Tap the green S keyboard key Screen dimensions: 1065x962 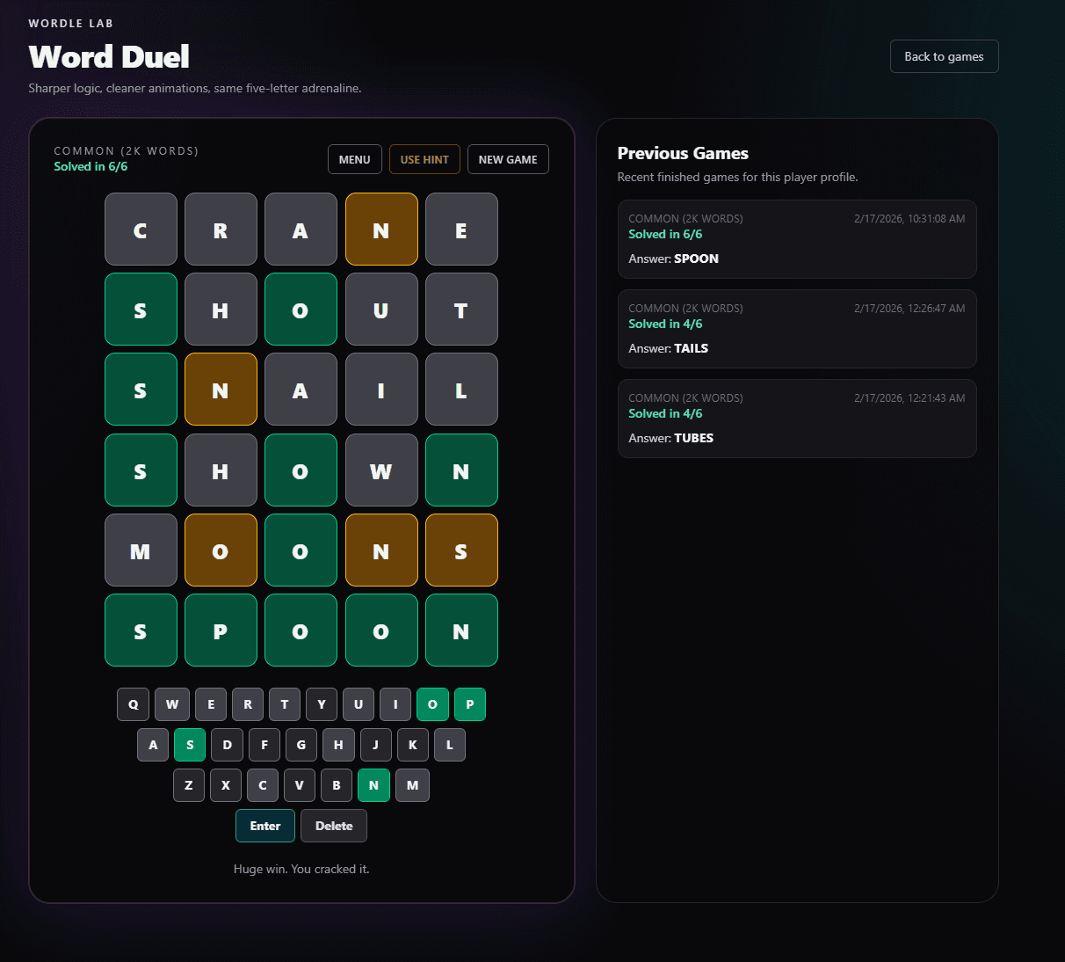190,745
